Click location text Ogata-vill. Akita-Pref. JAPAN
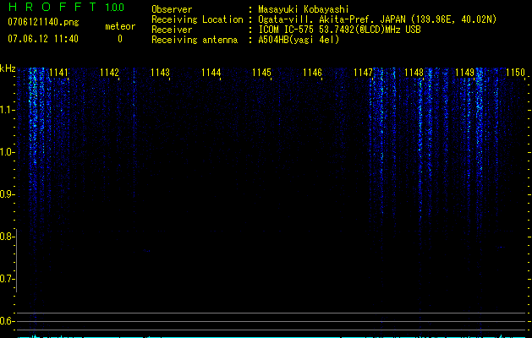 [x=332, y=19]
